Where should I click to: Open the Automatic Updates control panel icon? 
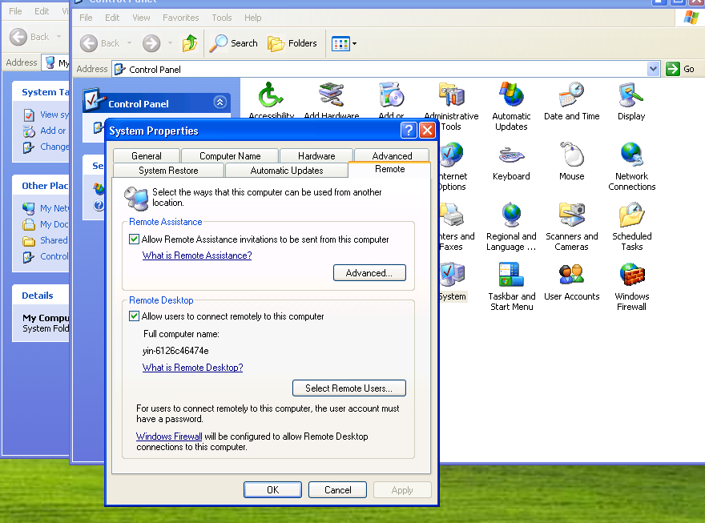tap(511, 96)
